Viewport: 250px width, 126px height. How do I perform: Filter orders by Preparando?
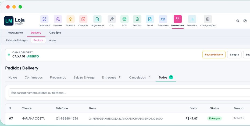pos(58,77)
